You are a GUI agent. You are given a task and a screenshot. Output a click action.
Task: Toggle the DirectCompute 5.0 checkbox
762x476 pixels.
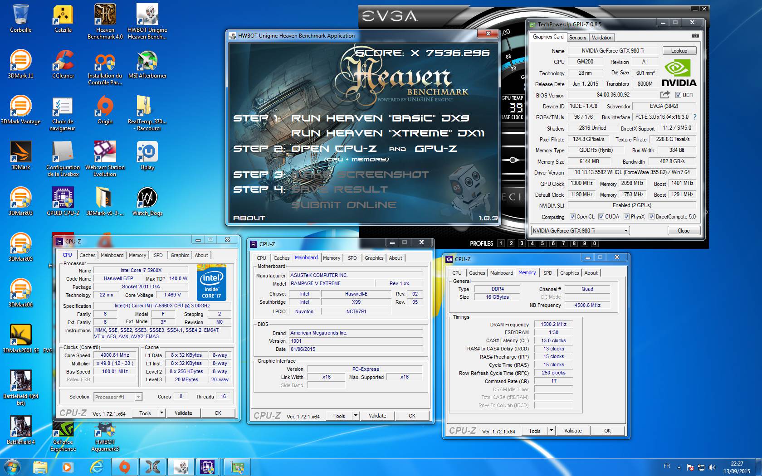651,217
